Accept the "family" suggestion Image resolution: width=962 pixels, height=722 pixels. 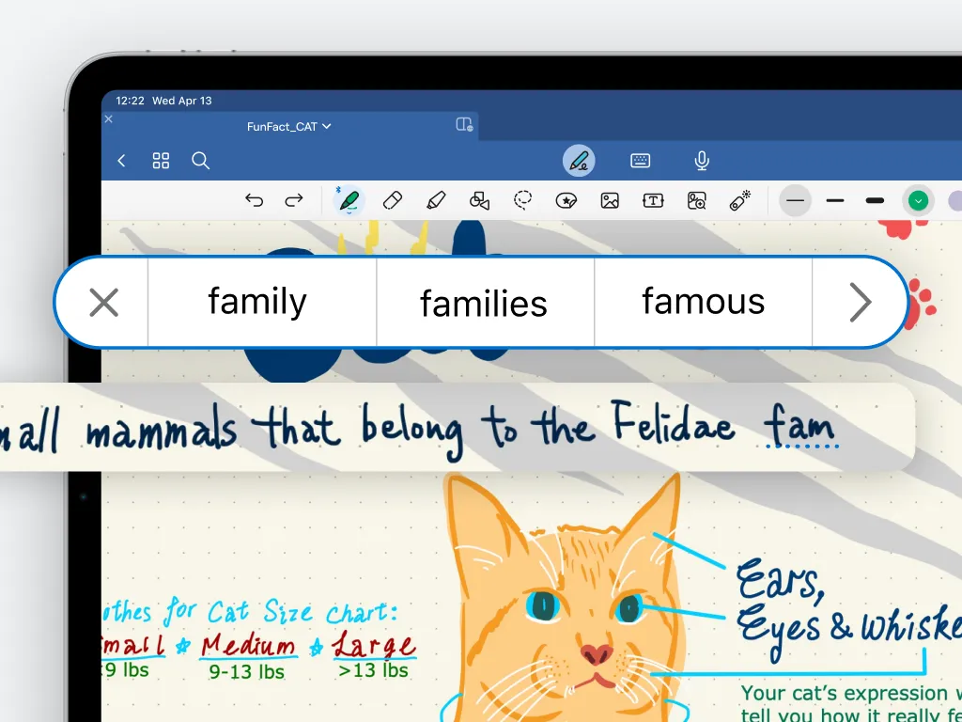pyautogui.click(x=256, y=302)
